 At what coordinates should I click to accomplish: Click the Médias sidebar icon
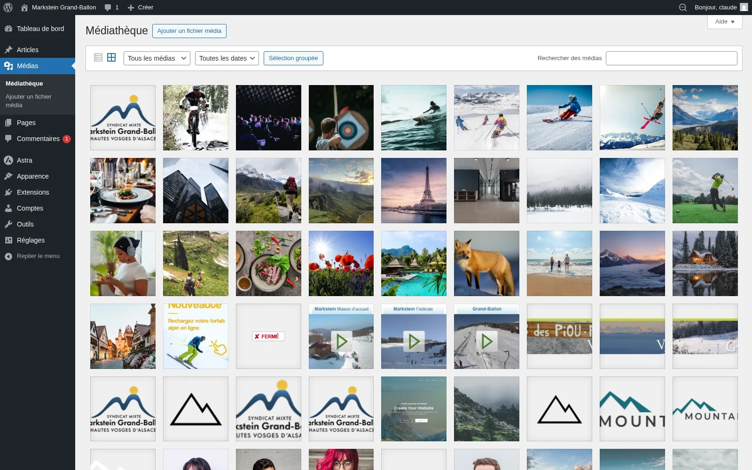point(8,66)
